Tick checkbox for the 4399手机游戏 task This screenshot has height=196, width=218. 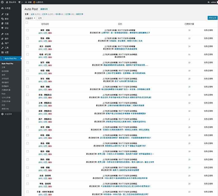pyautogui.click(x=27, y=192)
